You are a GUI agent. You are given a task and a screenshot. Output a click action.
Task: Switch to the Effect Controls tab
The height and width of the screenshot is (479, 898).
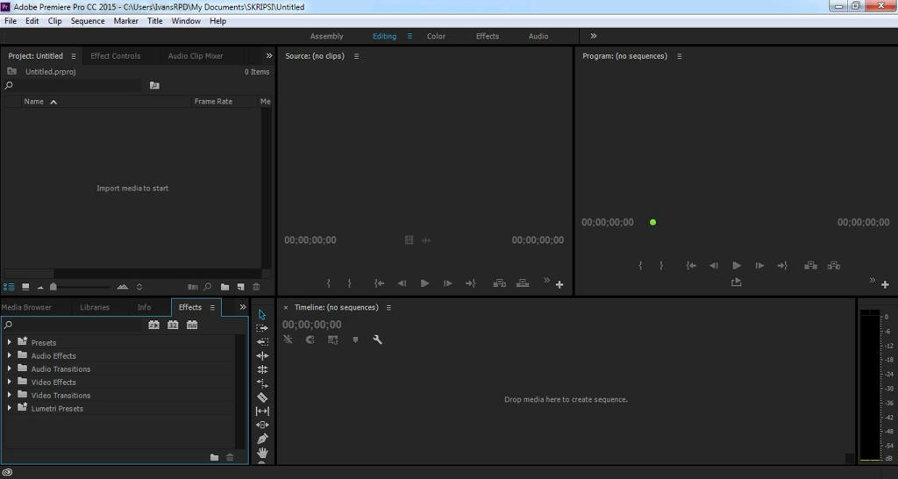115,55
